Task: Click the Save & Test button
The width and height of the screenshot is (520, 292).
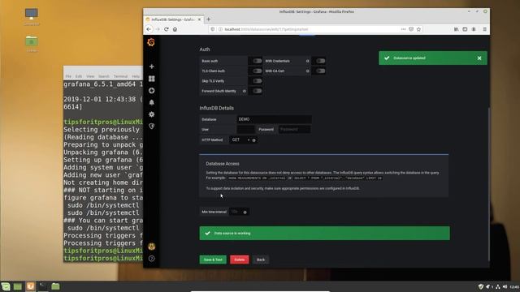Action: pyautogui.click(x=213, y=260)
